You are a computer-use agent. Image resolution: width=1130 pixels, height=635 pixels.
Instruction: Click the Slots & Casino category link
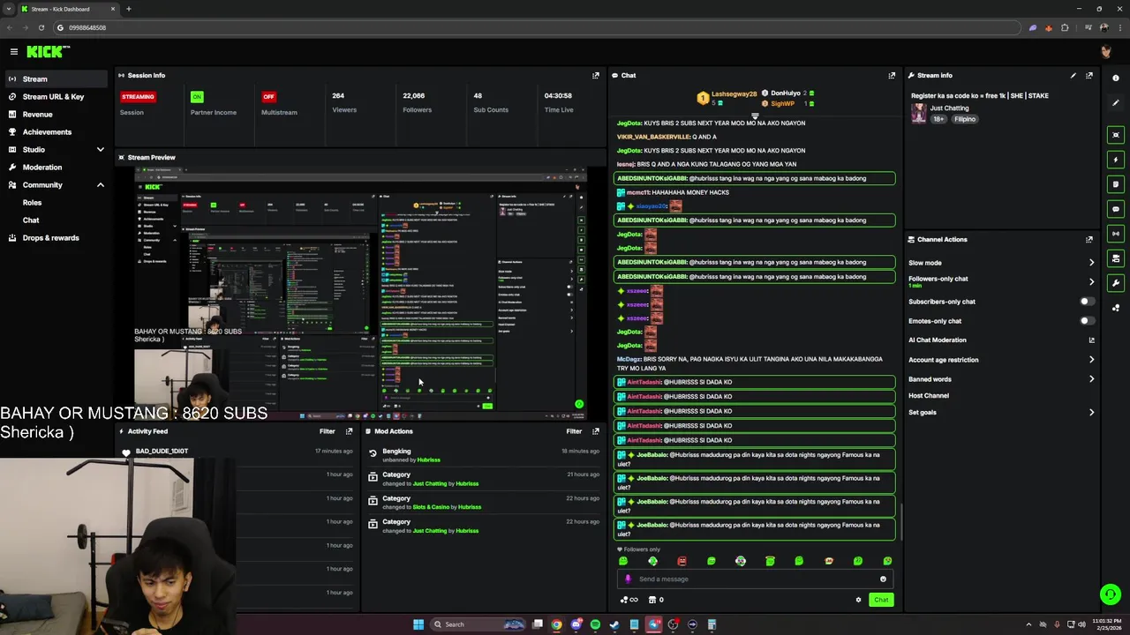[x=432, y=507]
